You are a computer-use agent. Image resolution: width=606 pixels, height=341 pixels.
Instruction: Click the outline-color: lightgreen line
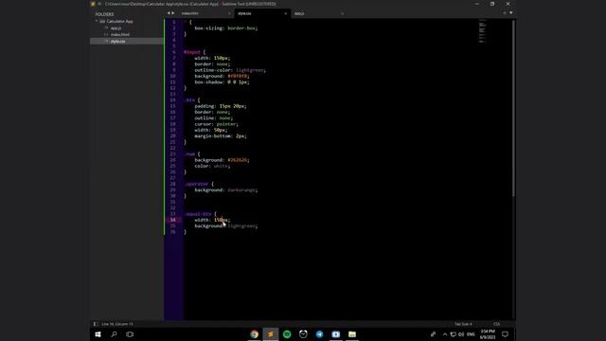coord(230,70)
